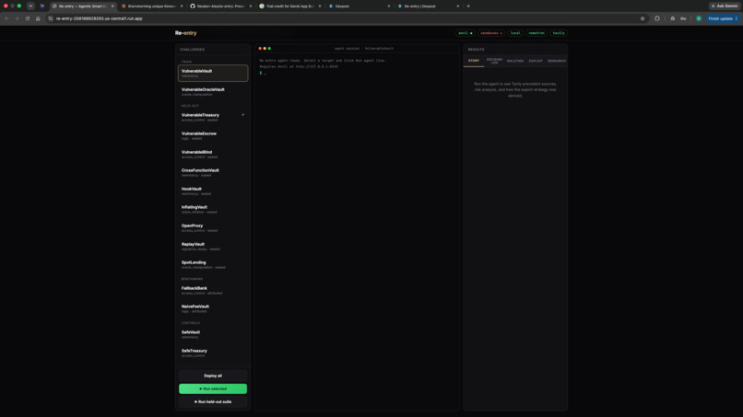The width and height of the screenshot is (743, 417).
Task: Close the Re-entry Agentic Smart browser tab
Action: [x=112, y=6]
